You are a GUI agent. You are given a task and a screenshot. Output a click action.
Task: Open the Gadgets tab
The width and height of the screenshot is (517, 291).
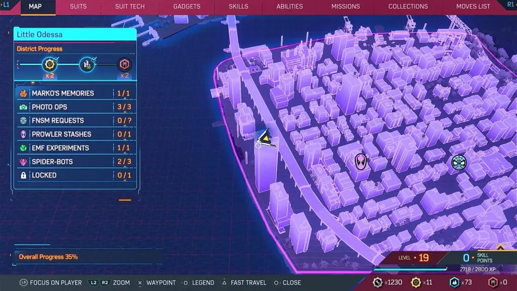187,7
